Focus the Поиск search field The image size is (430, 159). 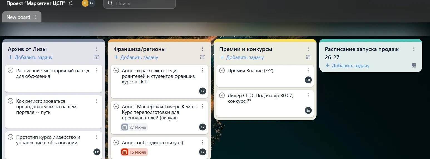[x=140, y=4]
